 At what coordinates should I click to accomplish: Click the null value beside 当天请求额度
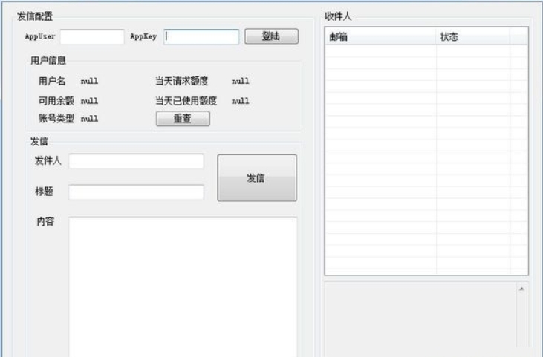241,82
